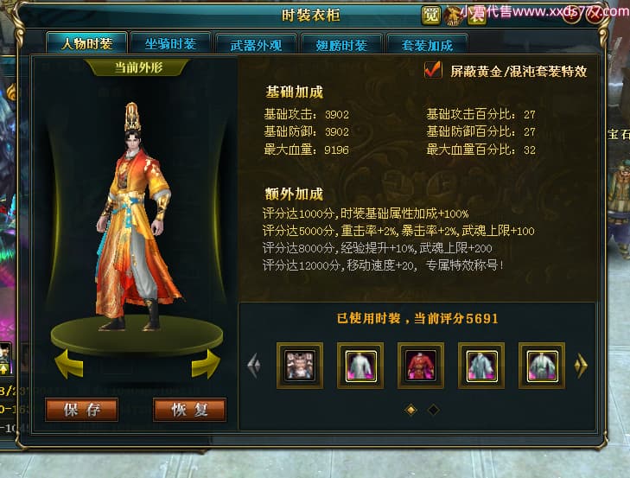Choose the first white robe costume slot
Viewport: 630px width, 478px height.
pos(360,366)
